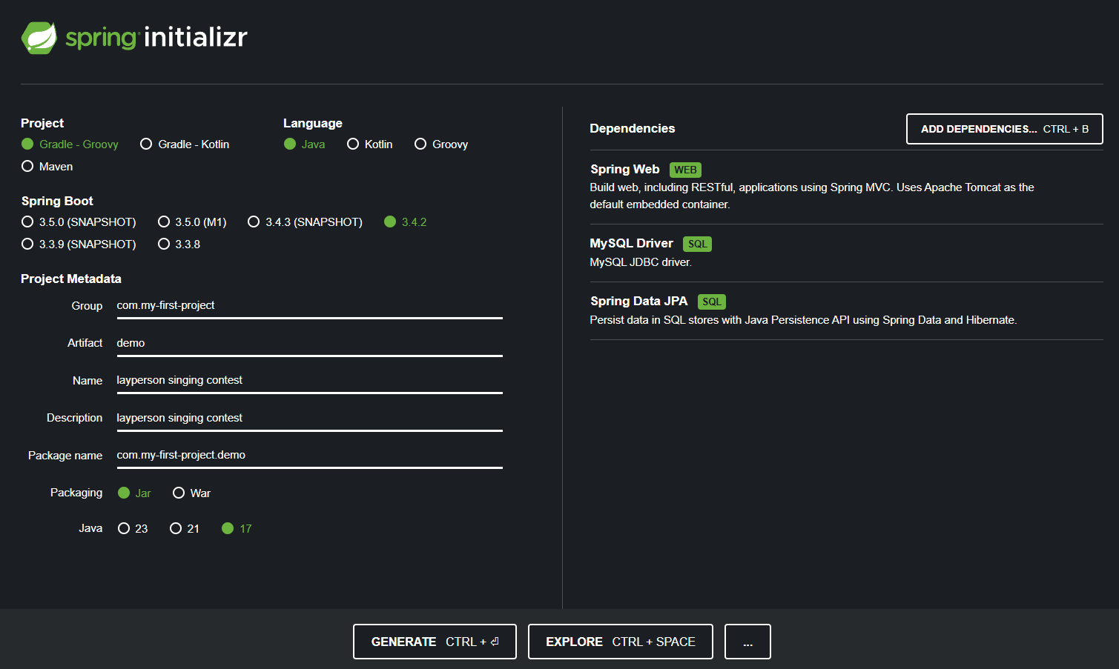The height and width of the screenshot is (669, 1119).
Task: Click the Language heading
Action: 313,124
